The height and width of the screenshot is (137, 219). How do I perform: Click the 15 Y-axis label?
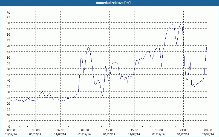(x=8, y=109)
